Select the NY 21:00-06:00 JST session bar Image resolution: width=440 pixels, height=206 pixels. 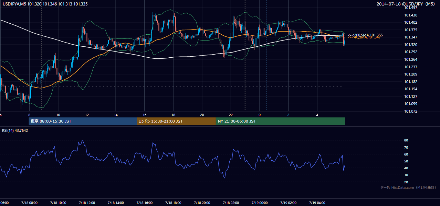(x=281, y=121)
